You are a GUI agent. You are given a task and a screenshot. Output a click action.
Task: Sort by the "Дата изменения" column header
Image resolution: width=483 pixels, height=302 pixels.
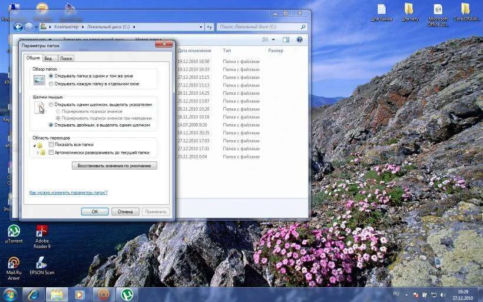(194, 51)
